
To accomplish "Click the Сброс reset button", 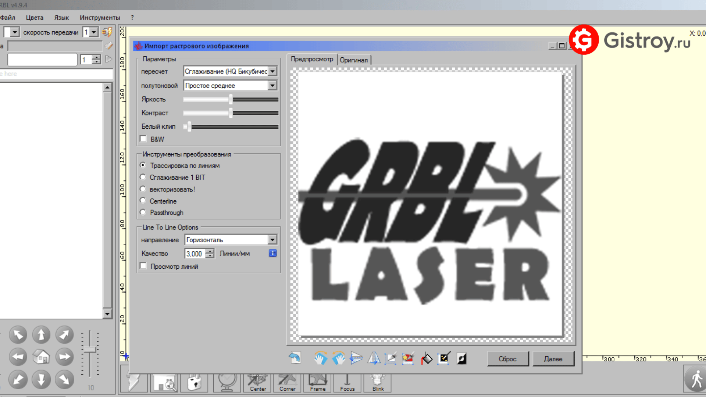I will point(508,359).
